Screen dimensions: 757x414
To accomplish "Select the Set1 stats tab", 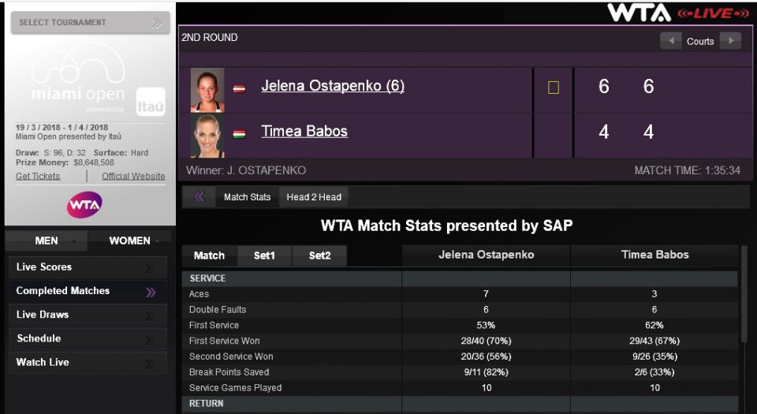I will pyautogui.click(x=265, y=255).
